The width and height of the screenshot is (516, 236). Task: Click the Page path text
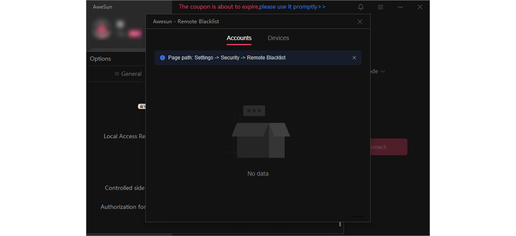point(227,58)
